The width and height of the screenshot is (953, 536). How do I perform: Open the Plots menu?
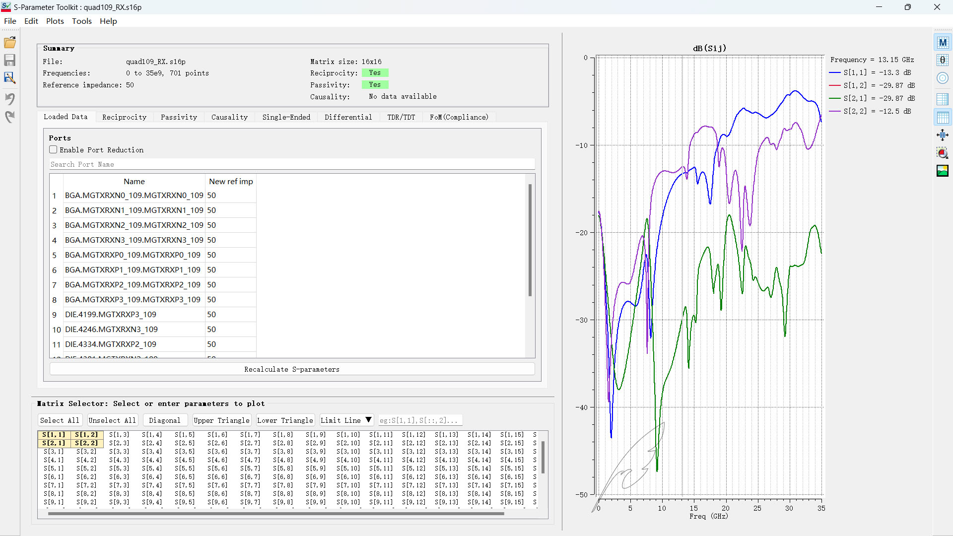pos(55,21)
